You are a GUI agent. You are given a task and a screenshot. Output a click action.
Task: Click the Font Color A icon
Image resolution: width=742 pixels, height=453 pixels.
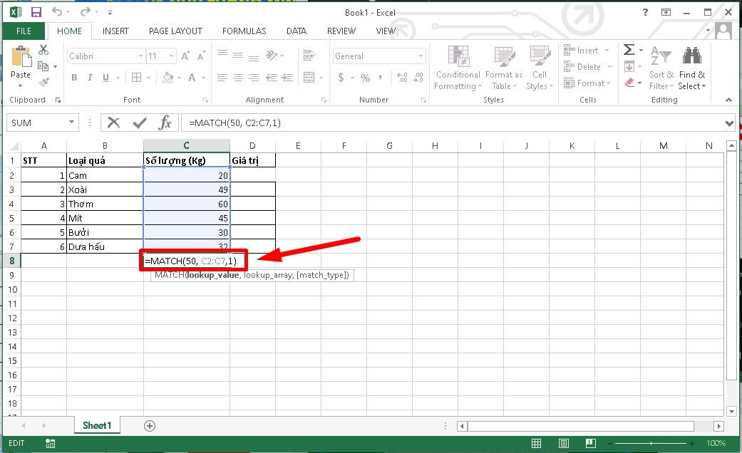[192, 78]
